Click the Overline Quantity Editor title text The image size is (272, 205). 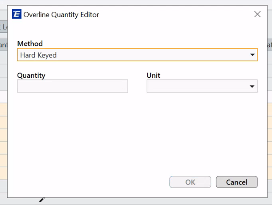click(61, 15)
